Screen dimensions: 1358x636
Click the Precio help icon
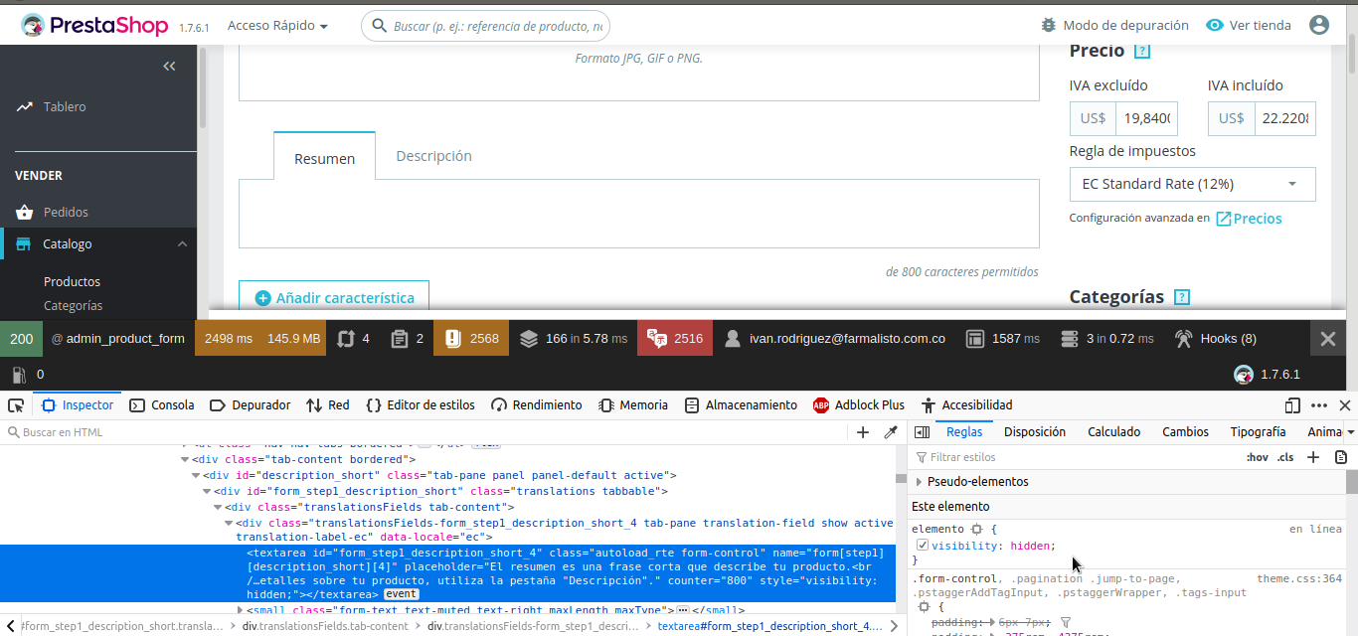point(1142,51)
